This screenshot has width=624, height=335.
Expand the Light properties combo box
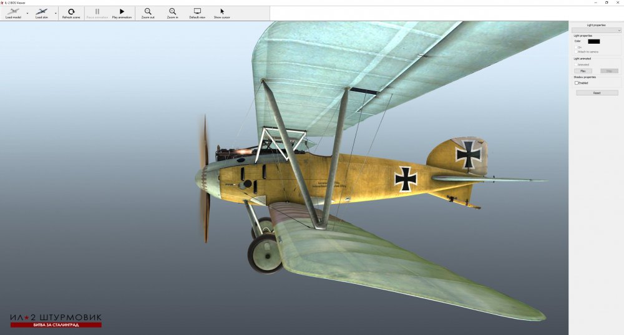pyautogui.click(x=596, y=30)
